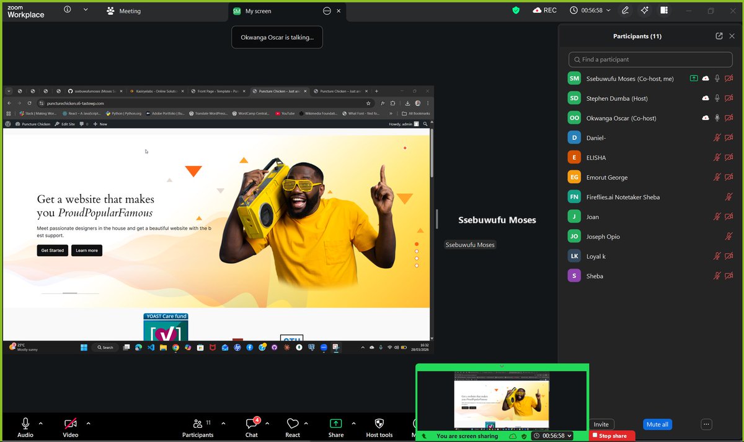Click the screen-share indicator next to Ssebuwufu Moses
The width and height of the screenshot is (744, 442).
(x=694, y=79)
